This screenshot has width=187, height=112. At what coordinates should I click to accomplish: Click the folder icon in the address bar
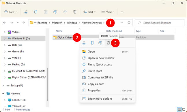click(31, 22)
